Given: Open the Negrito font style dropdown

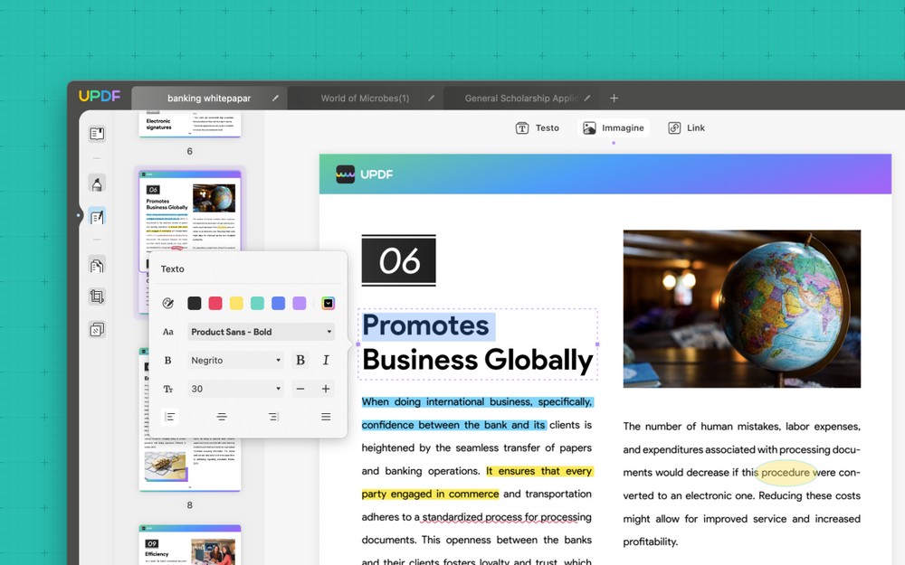Looking at the screenshot, I should point(235,361).
